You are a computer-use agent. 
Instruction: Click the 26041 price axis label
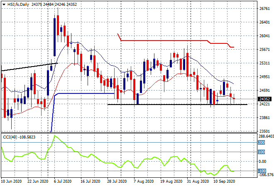(264, 36)
